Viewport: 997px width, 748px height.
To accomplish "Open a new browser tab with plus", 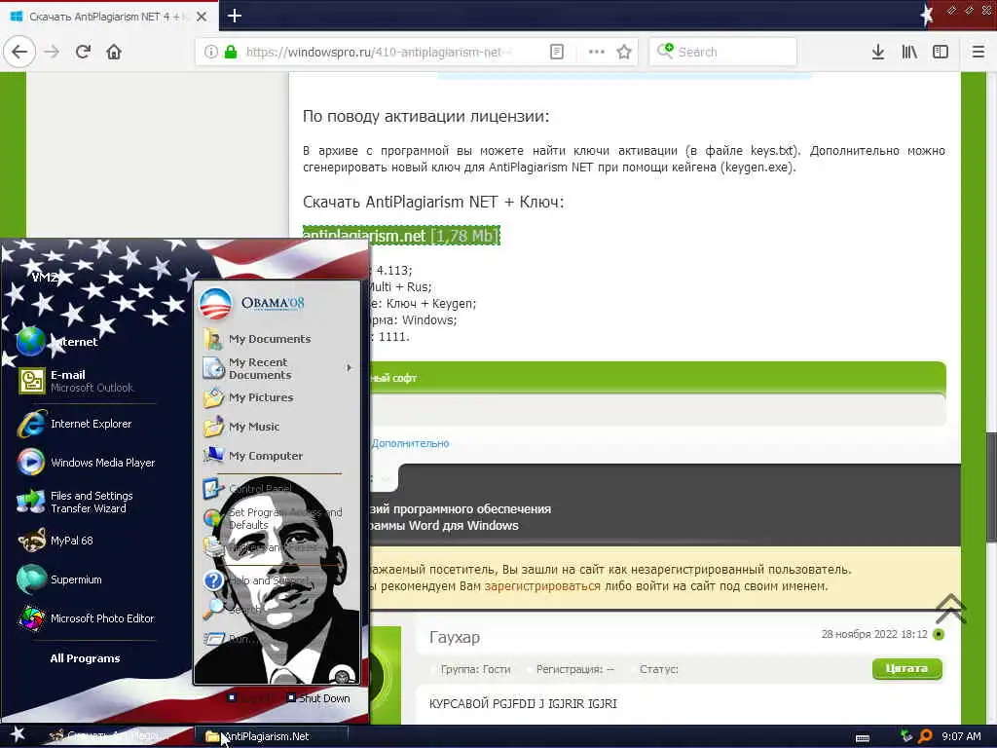I will (x=234, y=16).
